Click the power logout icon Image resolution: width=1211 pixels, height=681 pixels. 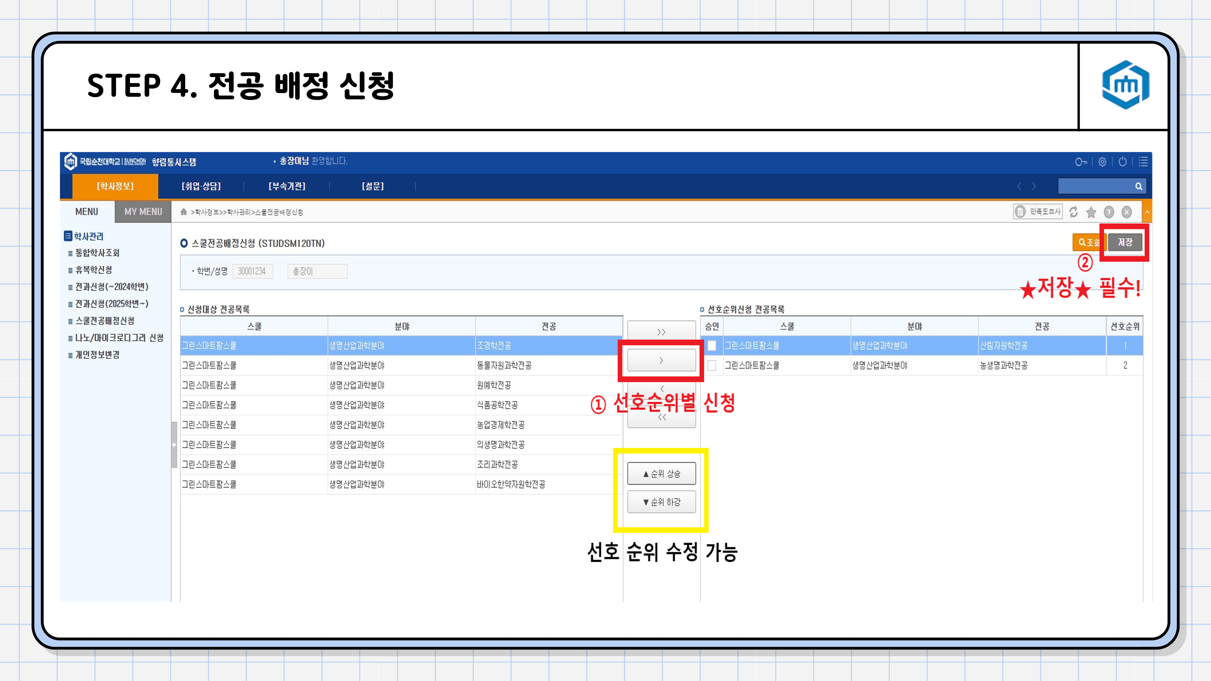coord(1123,162)
